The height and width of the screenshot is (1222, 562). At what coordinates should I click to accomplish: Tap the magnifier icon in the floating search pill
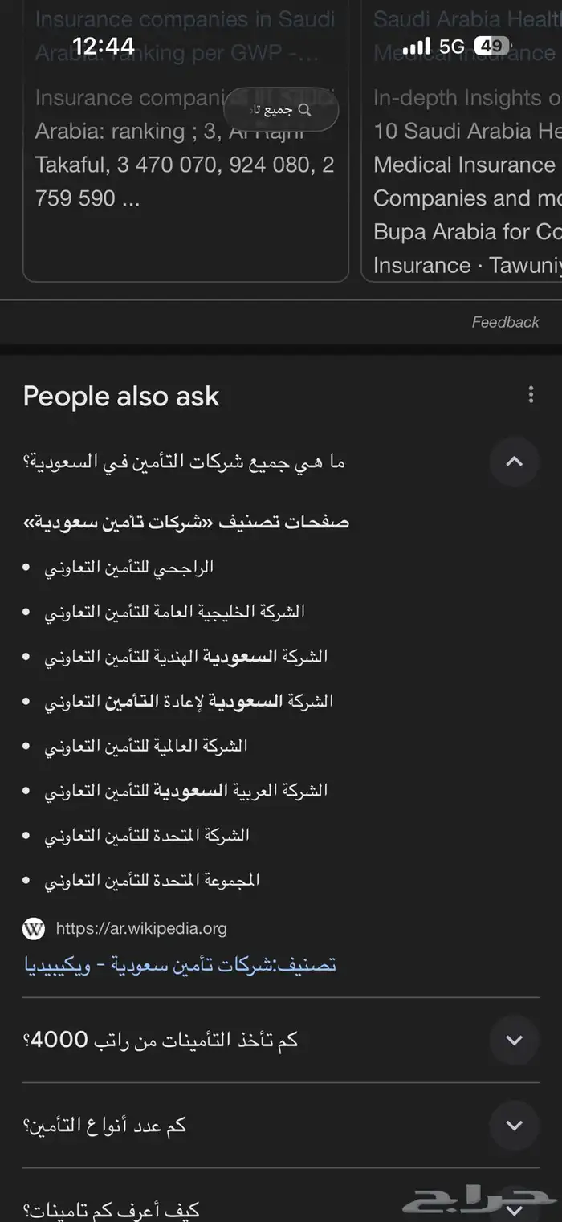[304, 109]
